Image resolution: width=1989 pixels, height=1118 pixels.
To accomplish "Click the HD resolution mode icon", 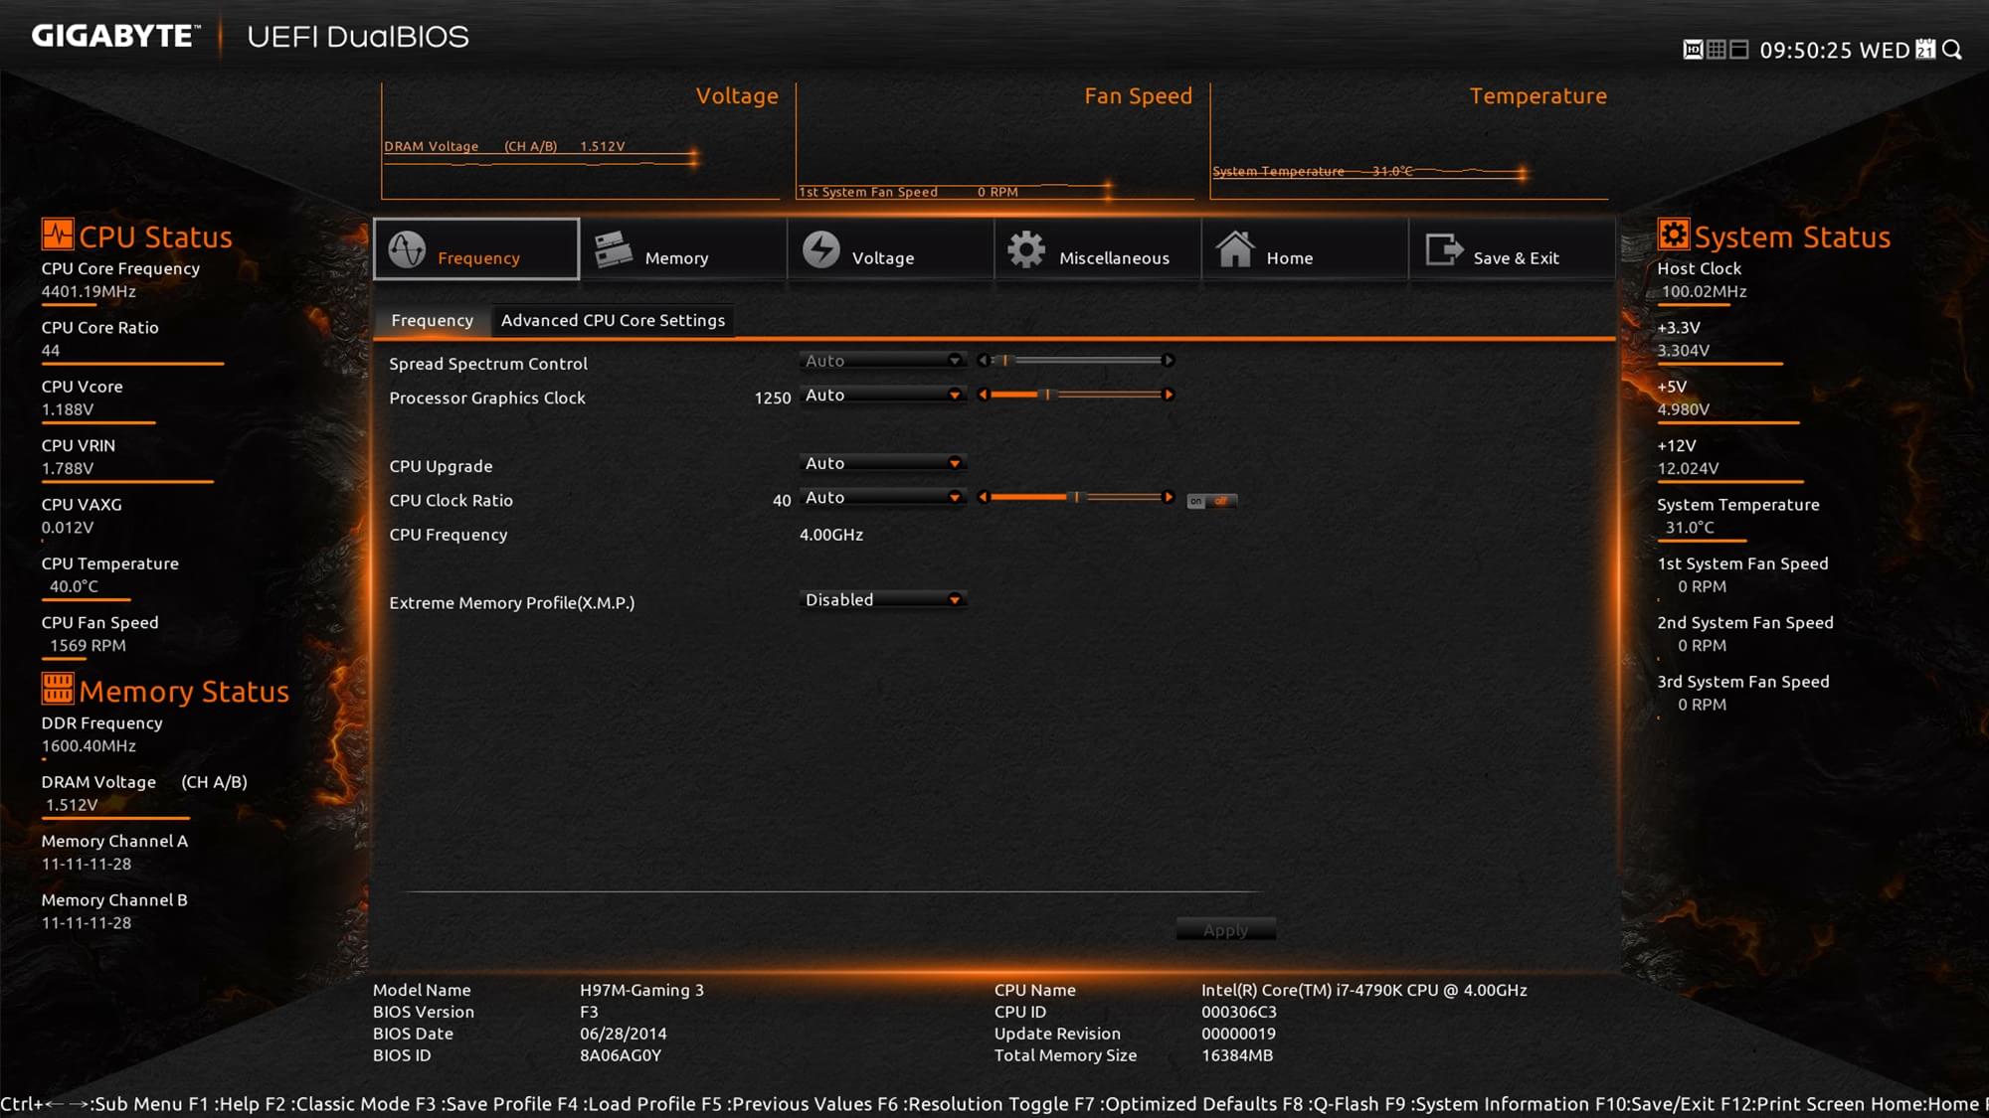I will pyautogui.click(x=1693, y=50).
